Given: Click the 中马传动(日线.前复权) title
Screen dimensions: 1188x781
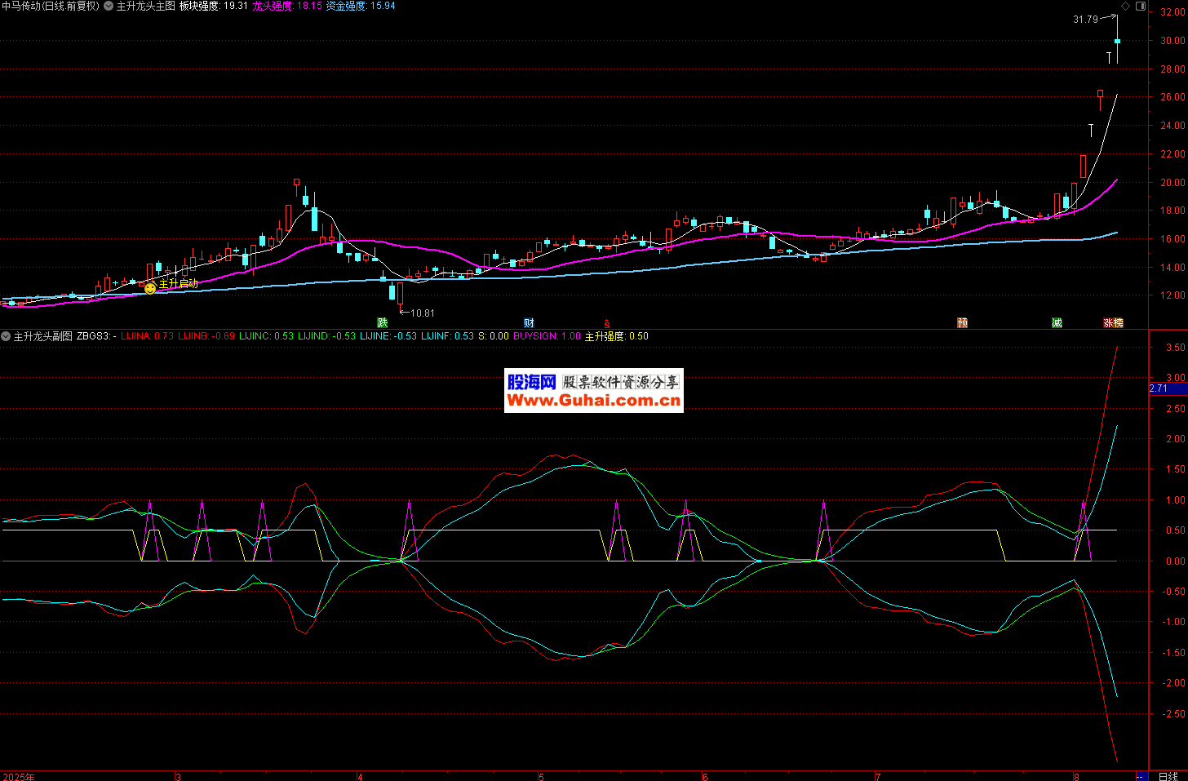Looking at the screenshot, I should point(51,6).
